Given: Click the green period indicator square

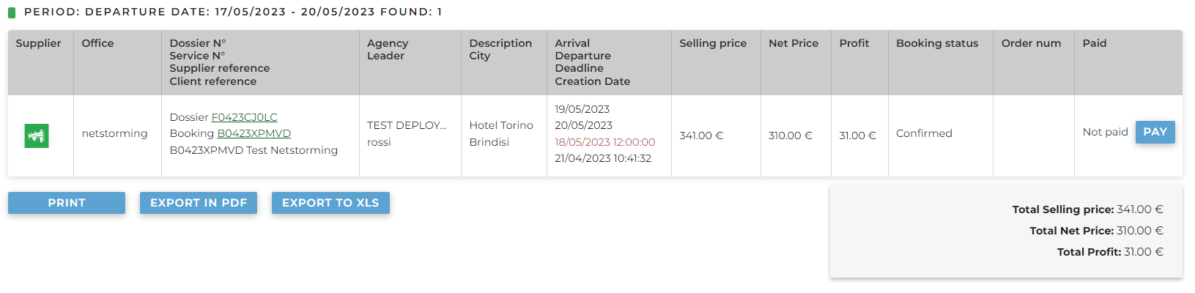Looking at the screenshot, I should pyautogui.click(x=12, y=12).
